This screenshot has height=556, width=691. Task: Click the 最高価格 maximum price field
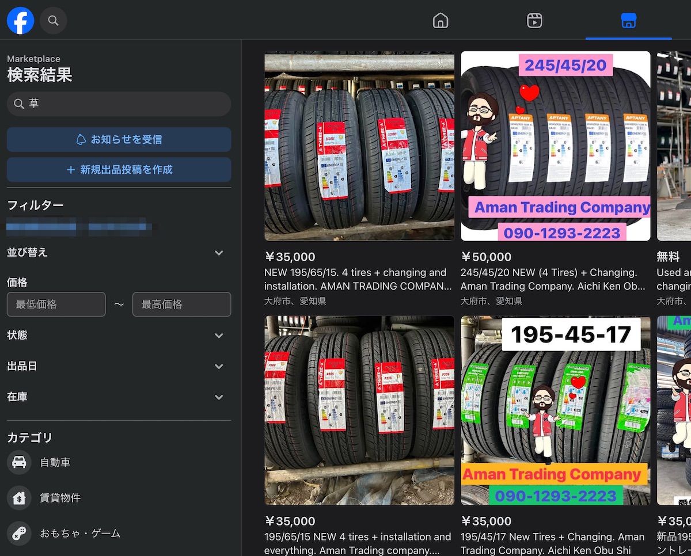point(181,304)
